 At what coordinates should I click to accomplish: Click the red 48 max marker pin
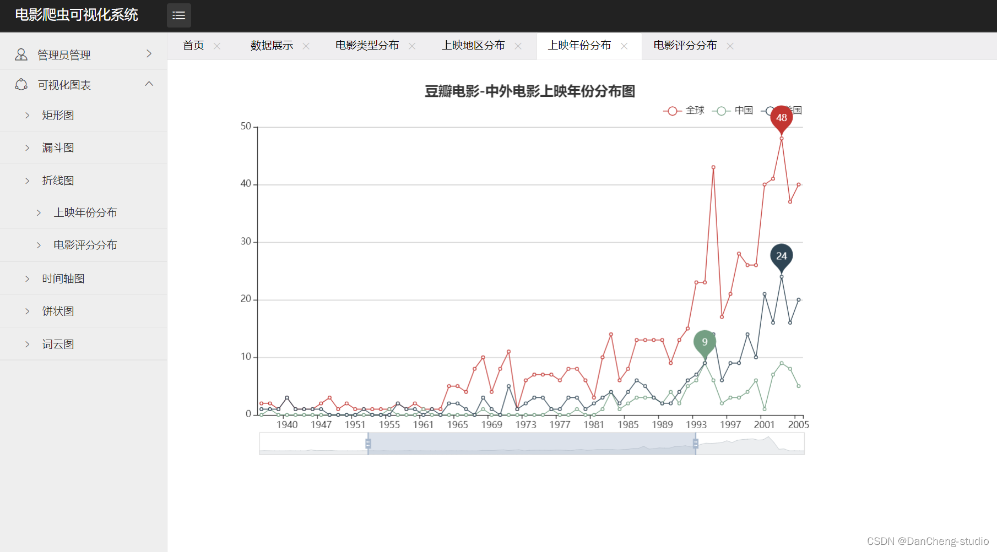point(781,118)
